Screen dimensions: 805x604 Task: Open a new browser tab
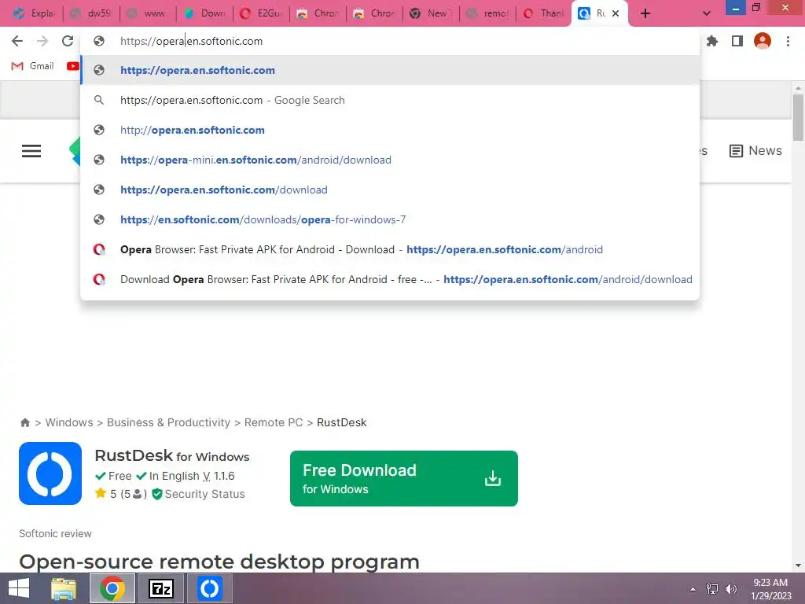[645, 13]
